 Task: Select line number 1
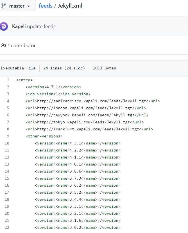click(x=8, y=80)
